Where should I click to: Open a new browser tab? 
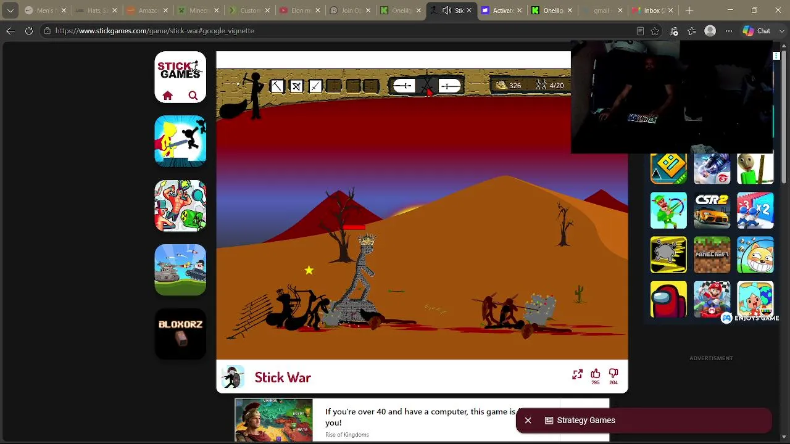689,10
